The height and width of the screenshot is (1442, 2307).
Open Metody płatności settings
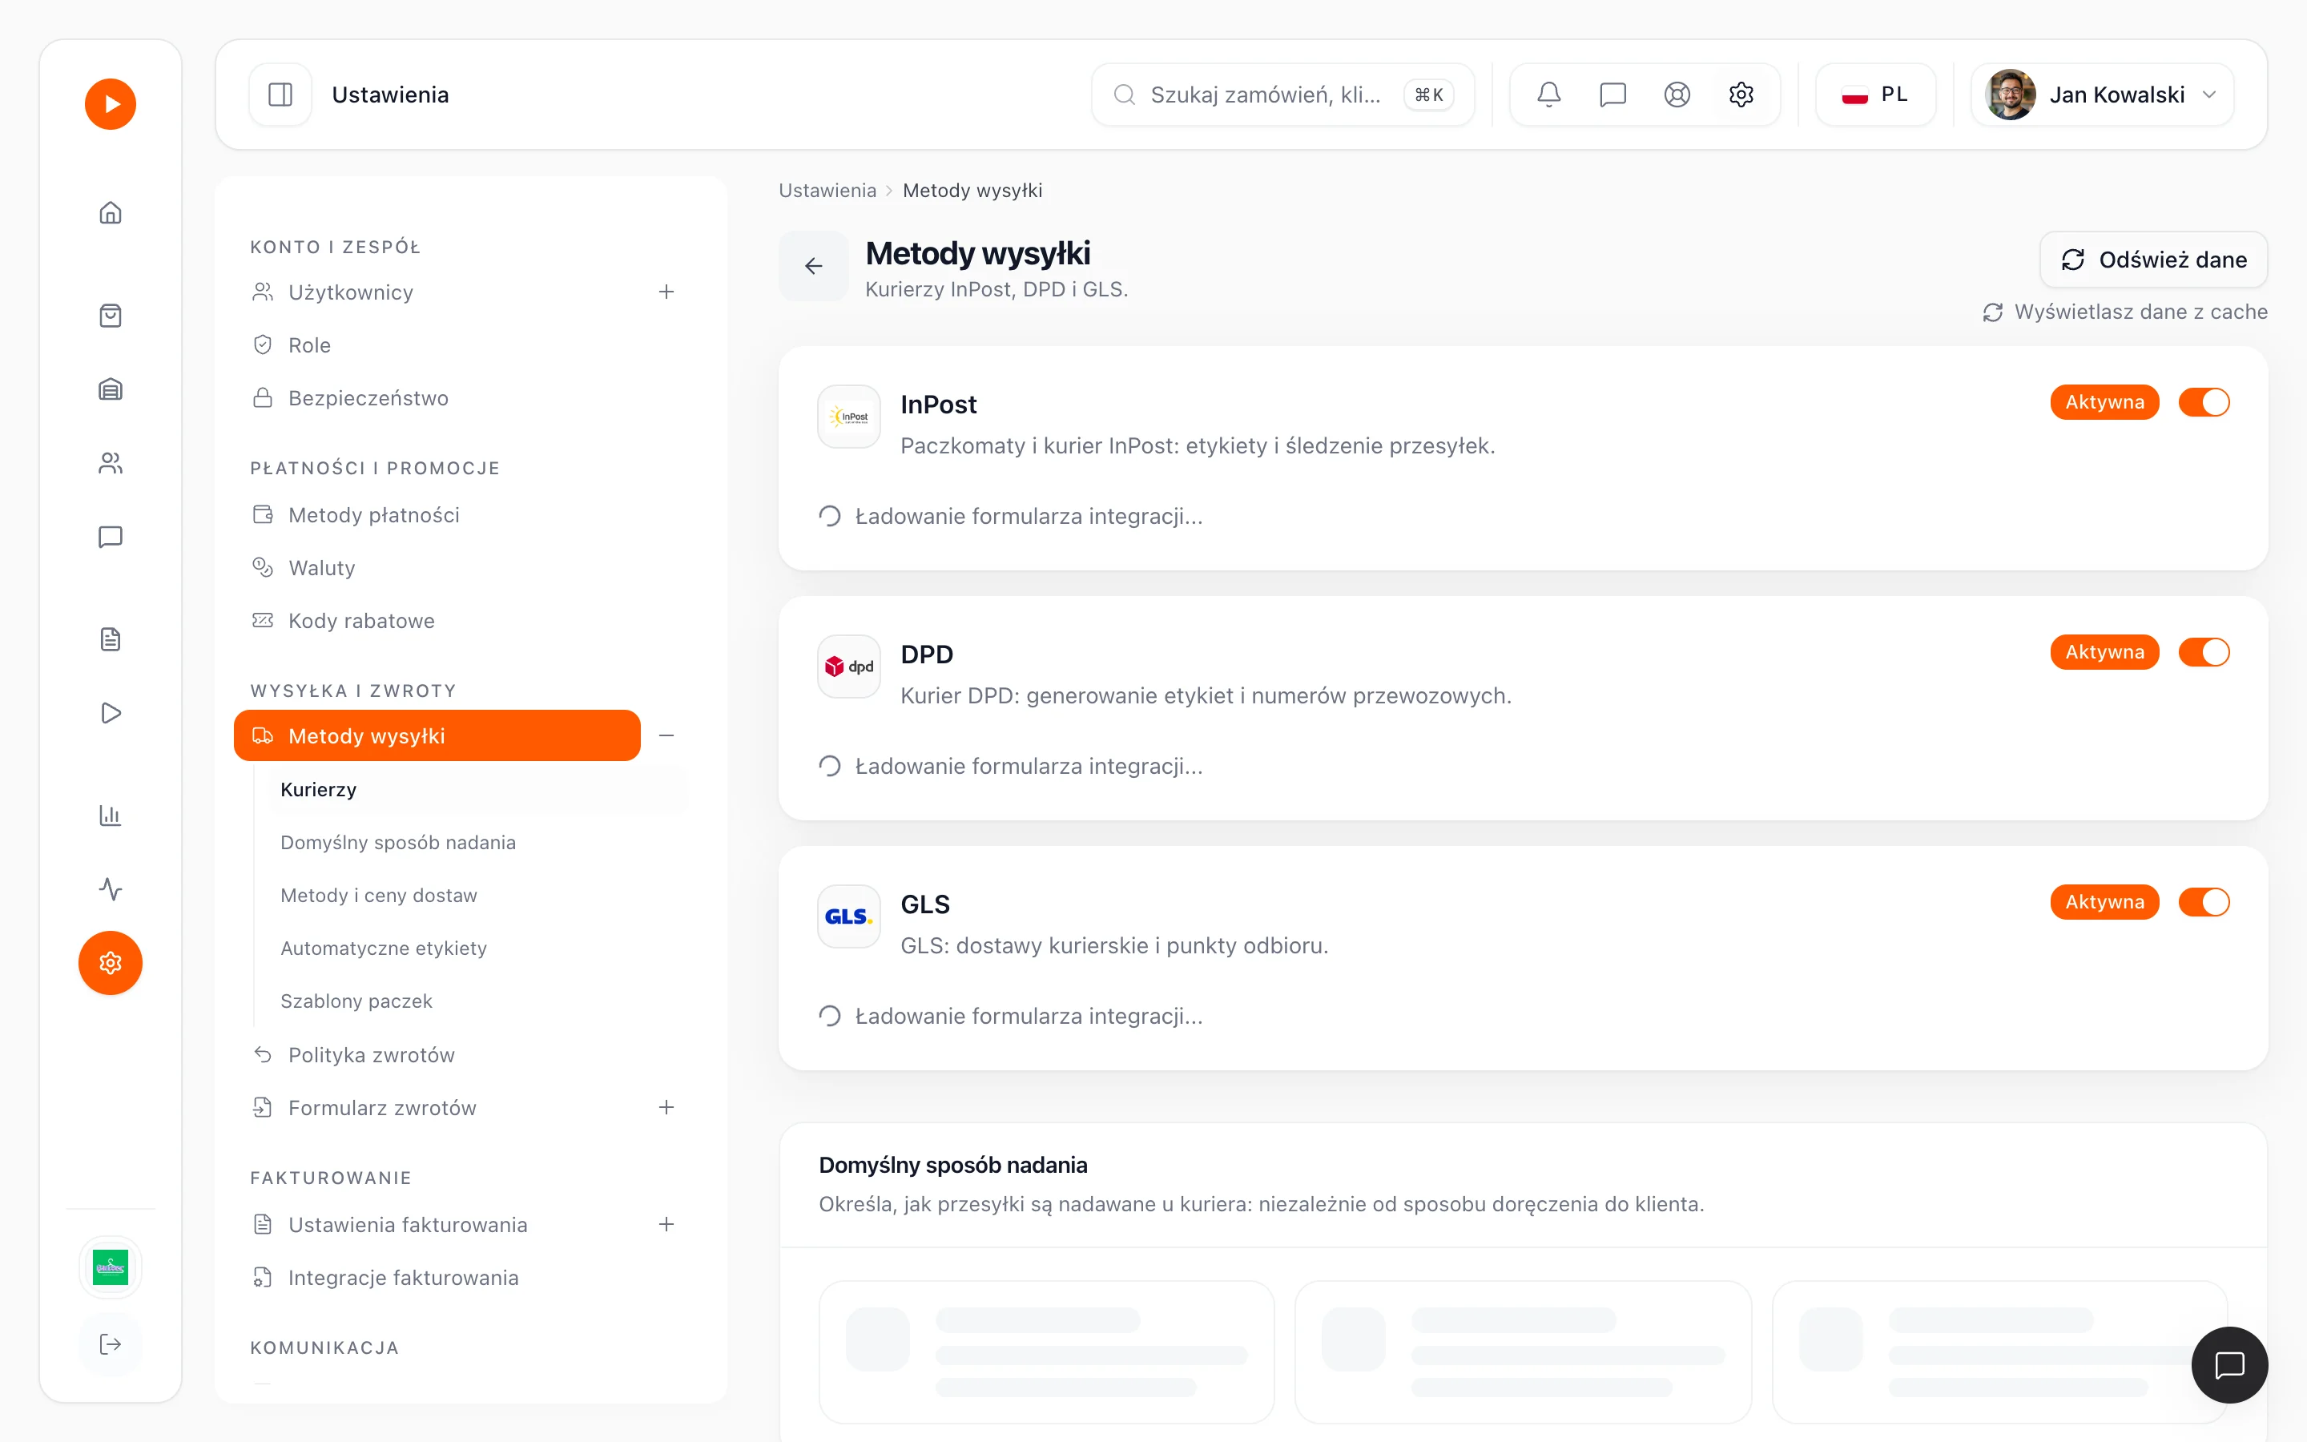(374, 515)
